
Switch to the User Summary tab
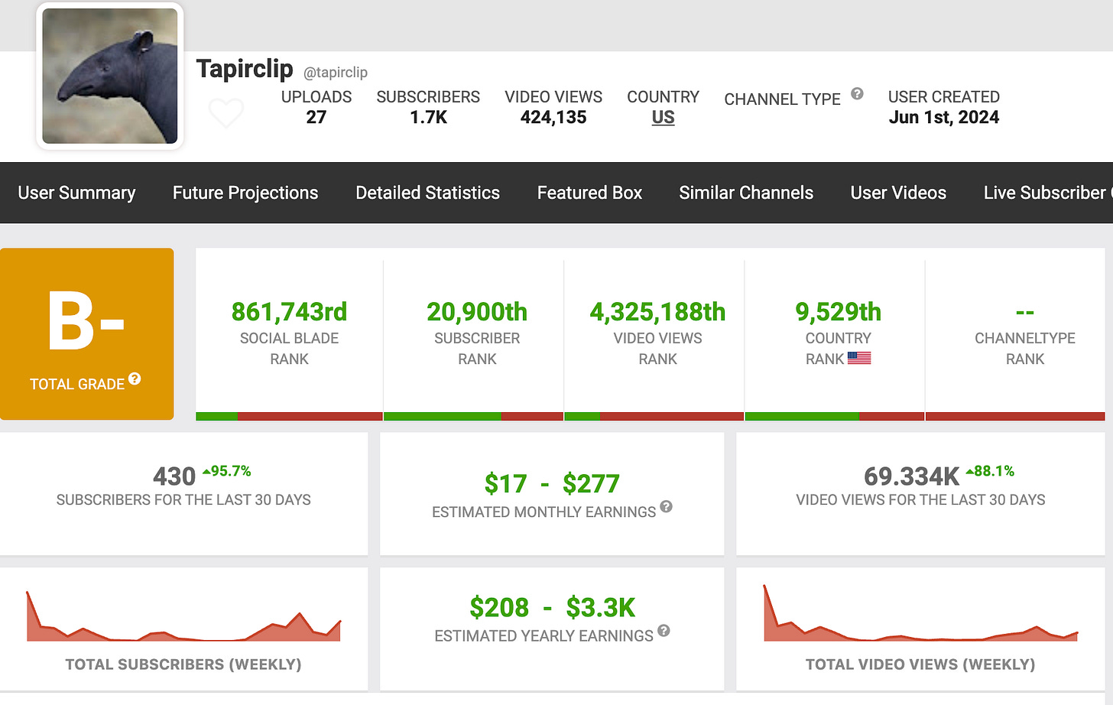76,193
